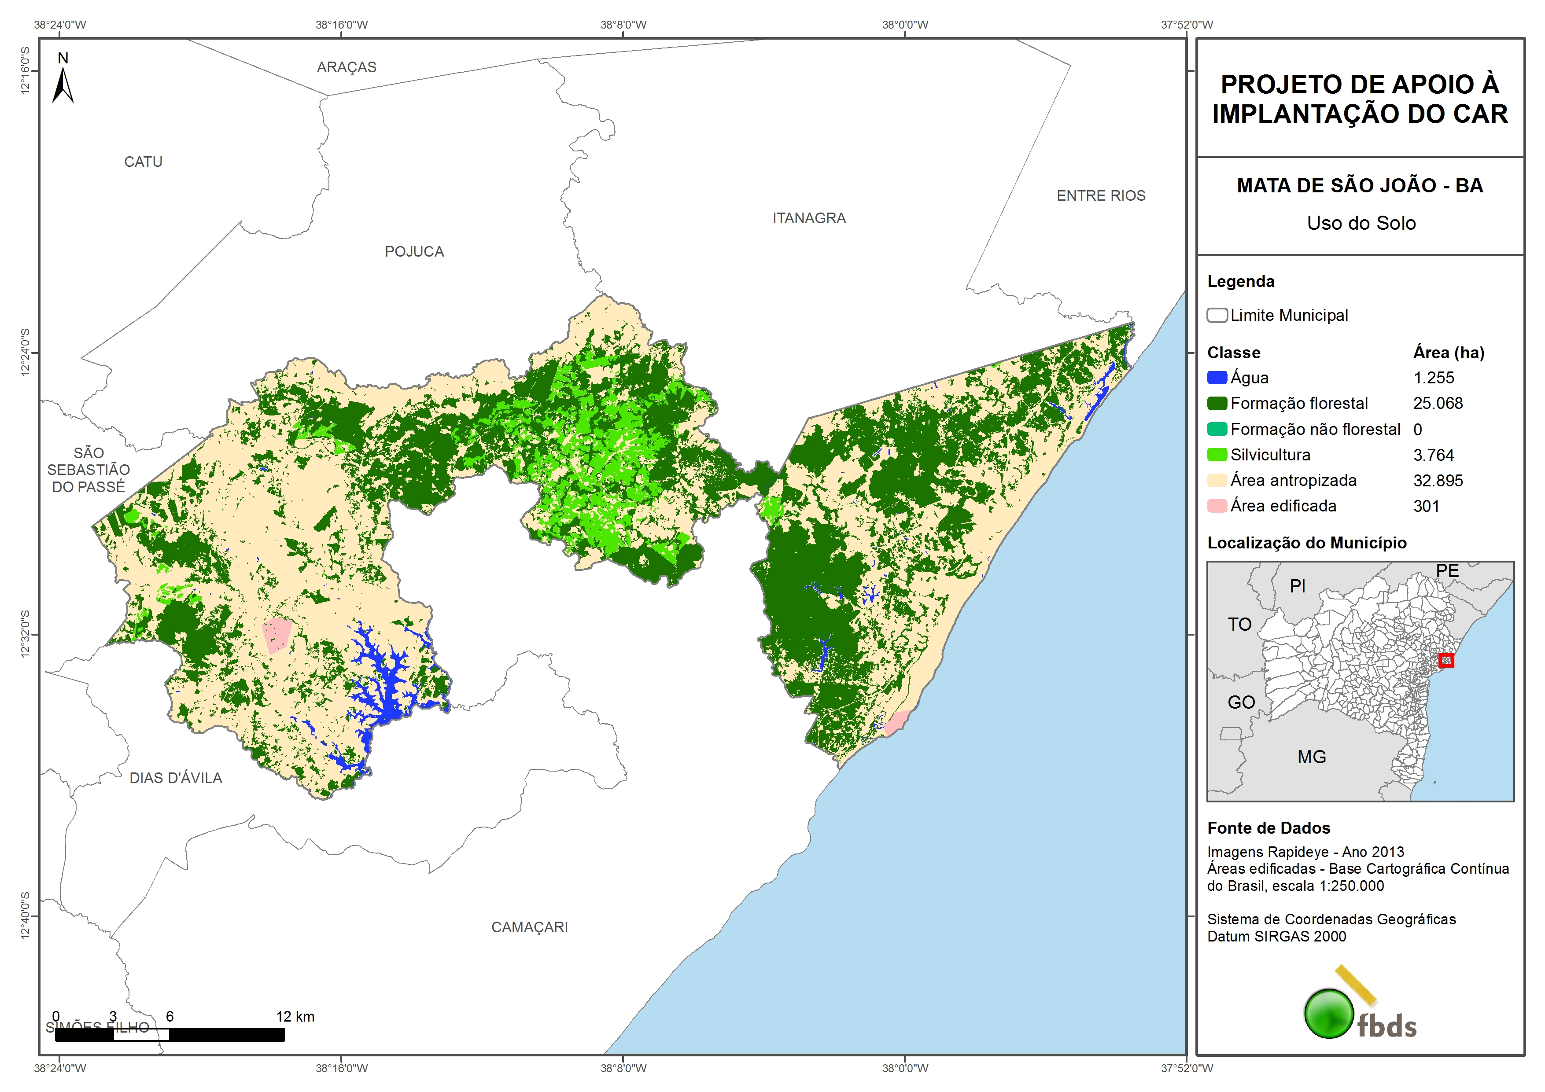Select the Silvicultura light green swatch
Viewport: 1545px width, 1092px height.
pos(1217,456)
